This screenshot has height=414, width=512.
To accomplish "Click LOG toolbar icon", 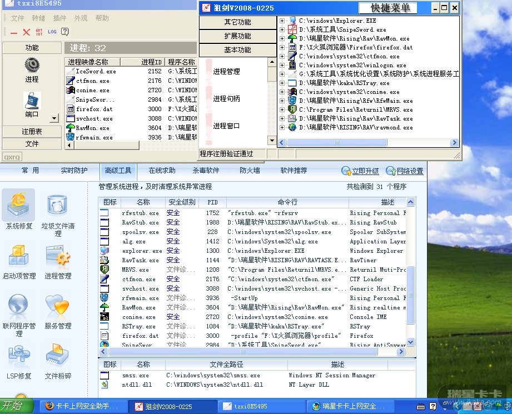I will pyautogui.click(x=52, y=32).
